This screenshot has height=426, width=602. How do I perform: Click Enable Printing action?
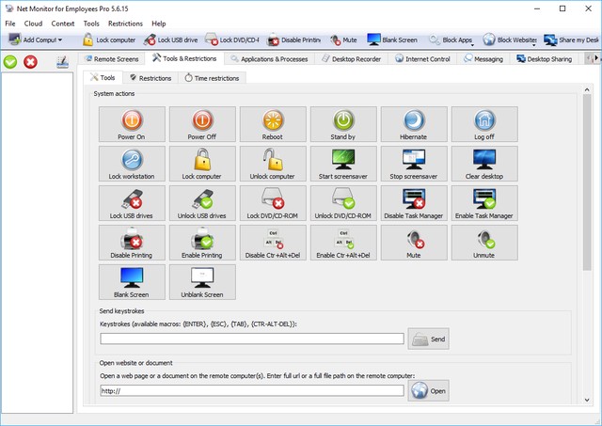202,243
